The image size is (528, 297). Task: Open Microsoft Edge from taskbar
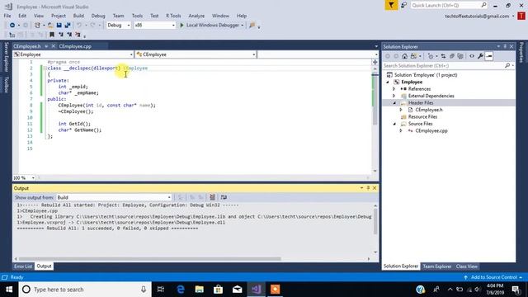point(181,290)
